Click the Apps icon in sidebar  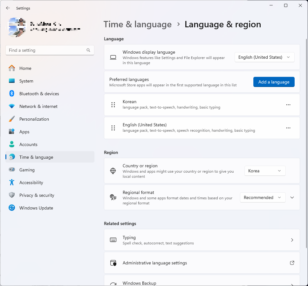pos(12,131)
